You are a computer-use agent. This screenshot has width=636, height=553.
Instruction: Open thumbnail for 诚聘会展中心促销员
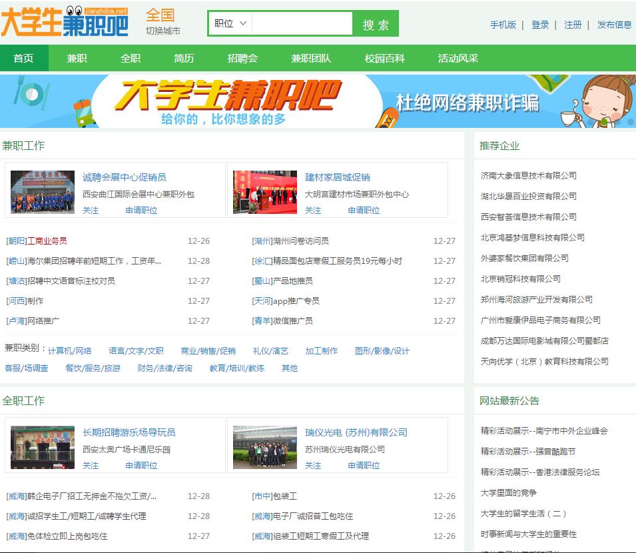point(43,192)
